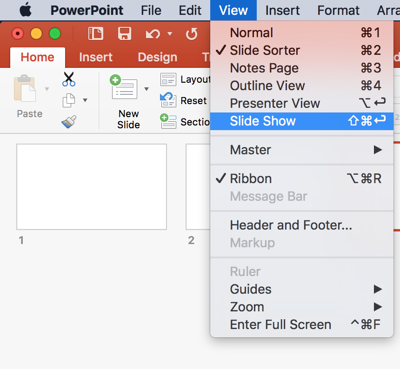Start Presenter View
Viewport: 400px width, 369px height.
click(302, 103)
